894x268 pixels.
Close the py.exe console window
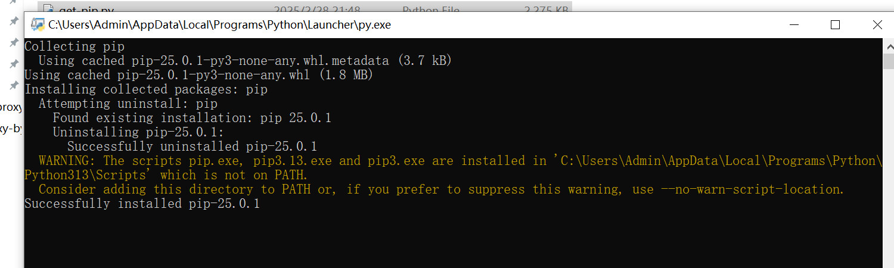(x=877, y=24)
